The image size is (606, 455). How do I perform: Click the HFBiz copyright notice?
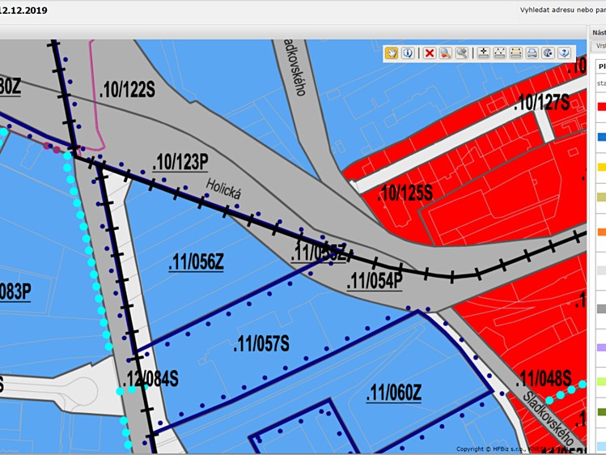pos(521,449)
